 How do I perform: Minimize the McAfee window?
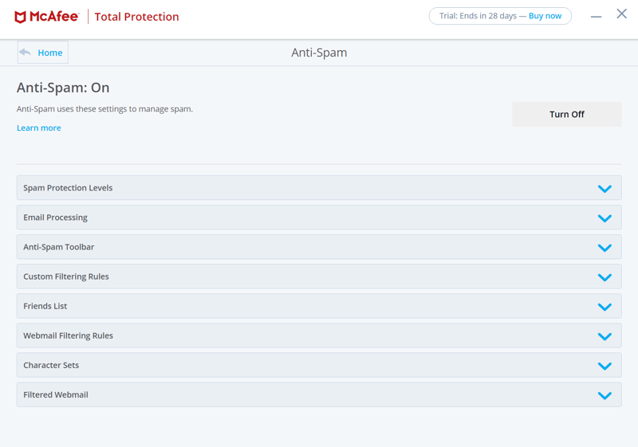596,17
